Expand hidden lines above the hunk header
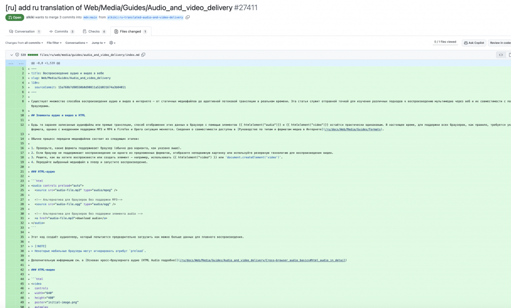Viewport: 511px width, 308px height. pyautogui.click(x=11, y=63)
